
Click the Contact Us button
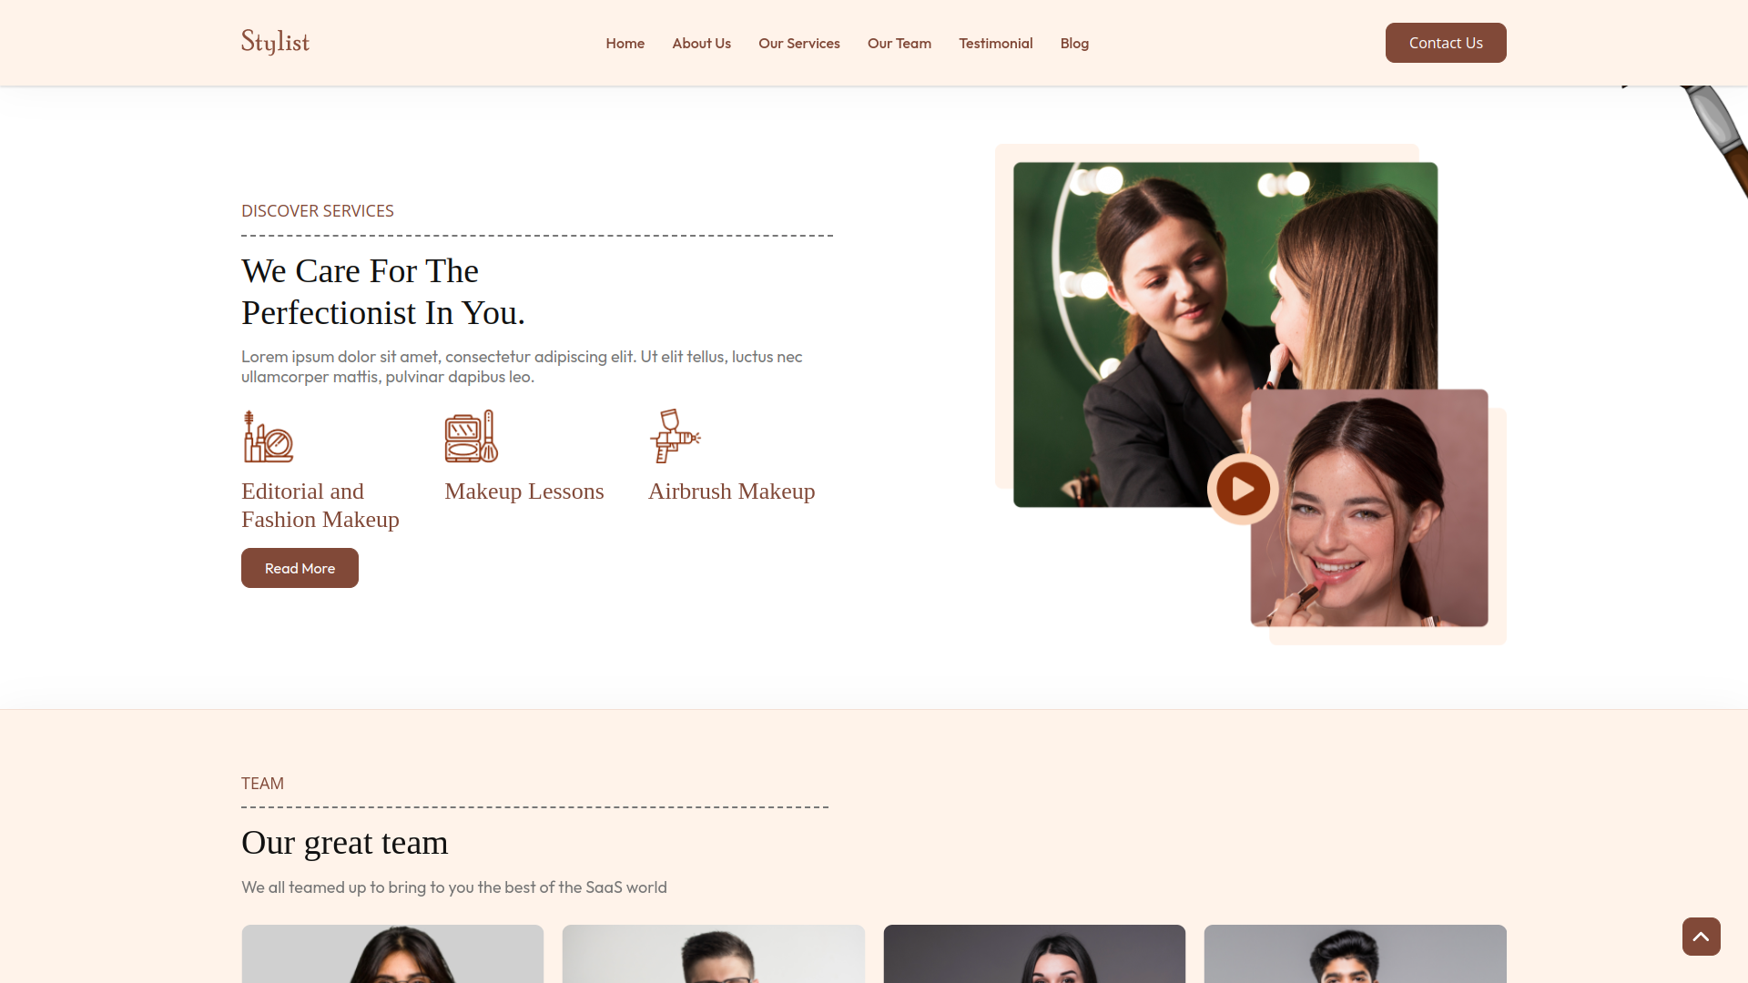(x=1445, y=43)
